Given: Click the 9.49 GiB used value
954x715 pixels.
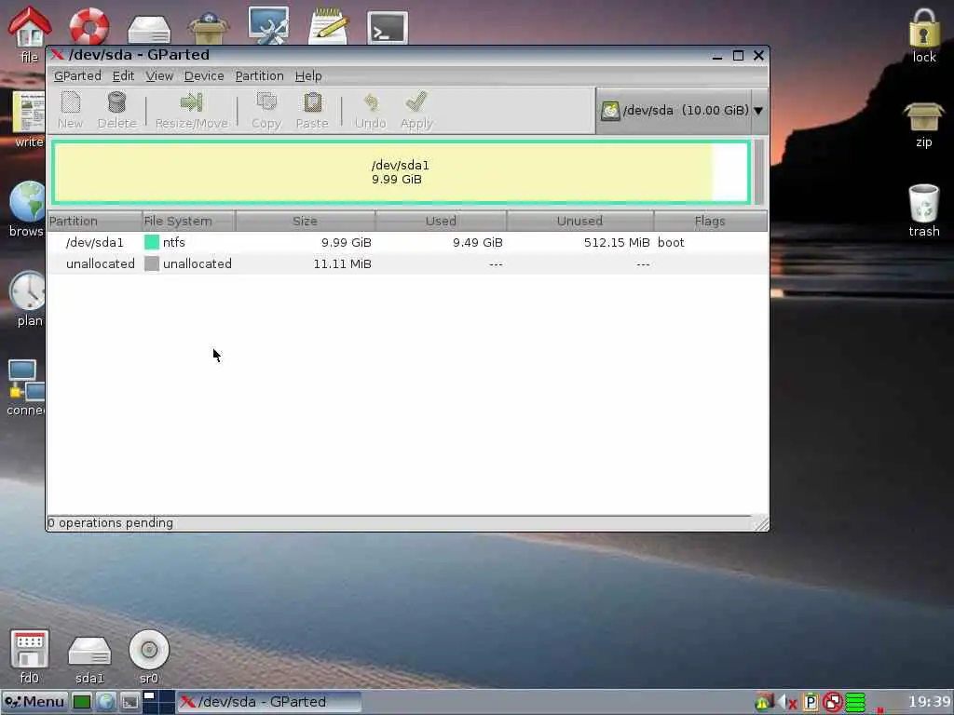Looking at the screenshot, I should (x=478, y=243).
